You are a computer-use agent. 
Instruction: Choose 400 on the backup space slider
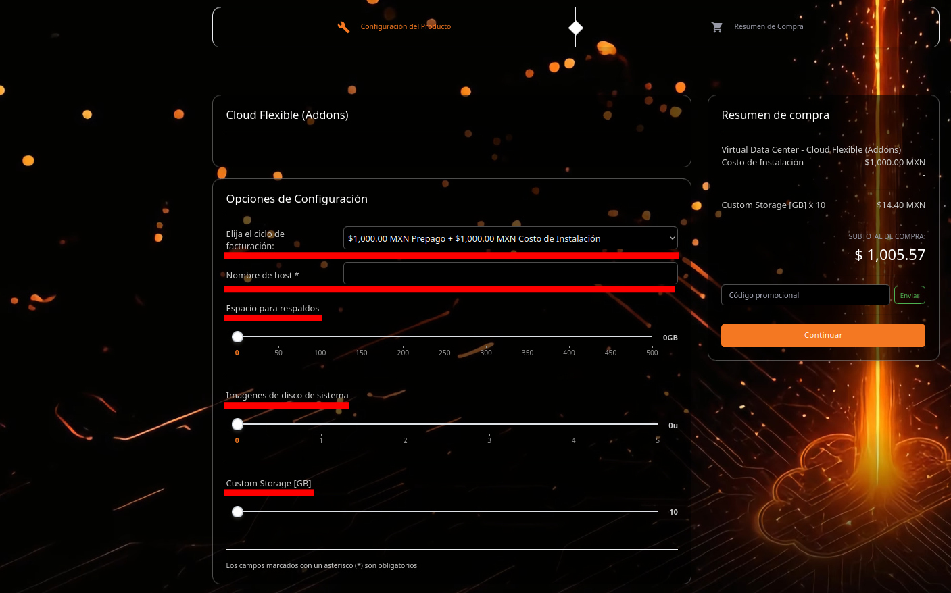(569, 336)
